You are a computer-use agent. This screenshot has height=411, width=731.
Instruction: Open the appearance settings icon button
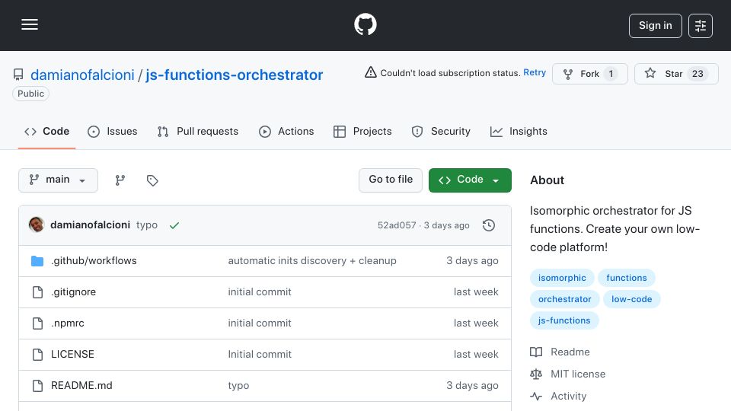701,26
